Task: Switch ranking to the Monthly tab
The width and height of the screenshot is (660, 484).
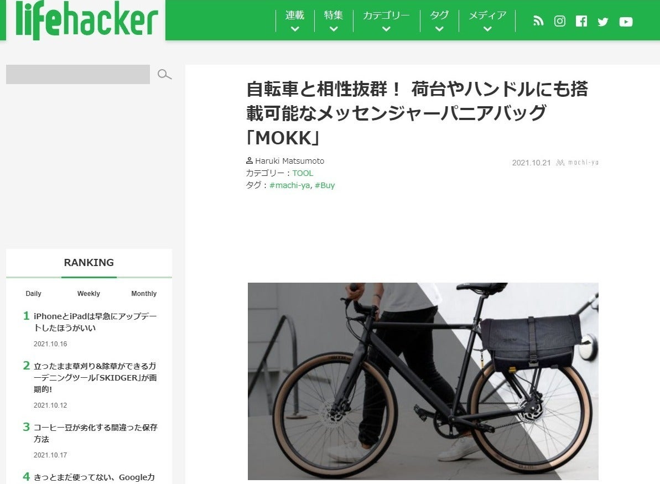Action: (x=143, y=293)
